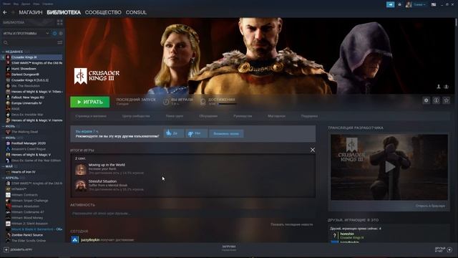The image size is (458, 258).
Task: Select Europa Universalis IV entry
Action: pyautogui.click(x=26, y=103)
